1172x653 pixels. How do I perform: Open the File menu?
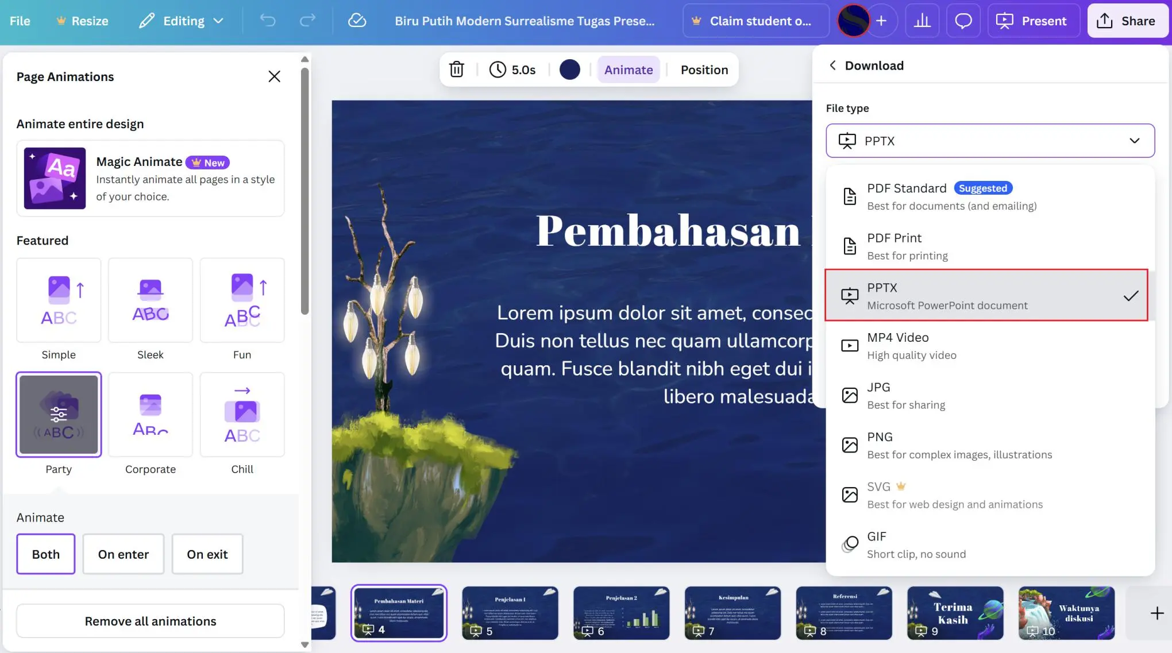(x=20, y=21)
